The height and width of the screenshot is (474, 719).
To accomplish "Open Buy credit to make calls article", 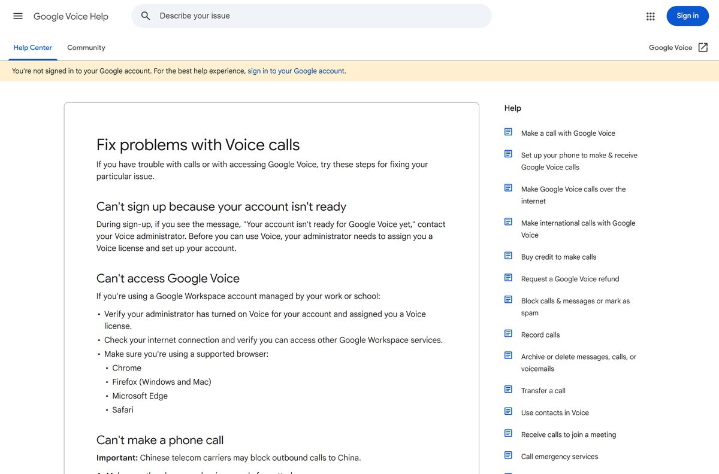I will click(558, 257).
